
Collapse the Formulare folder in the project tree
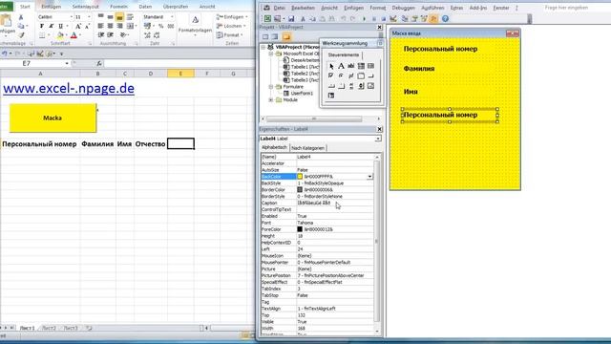(271, 87)
